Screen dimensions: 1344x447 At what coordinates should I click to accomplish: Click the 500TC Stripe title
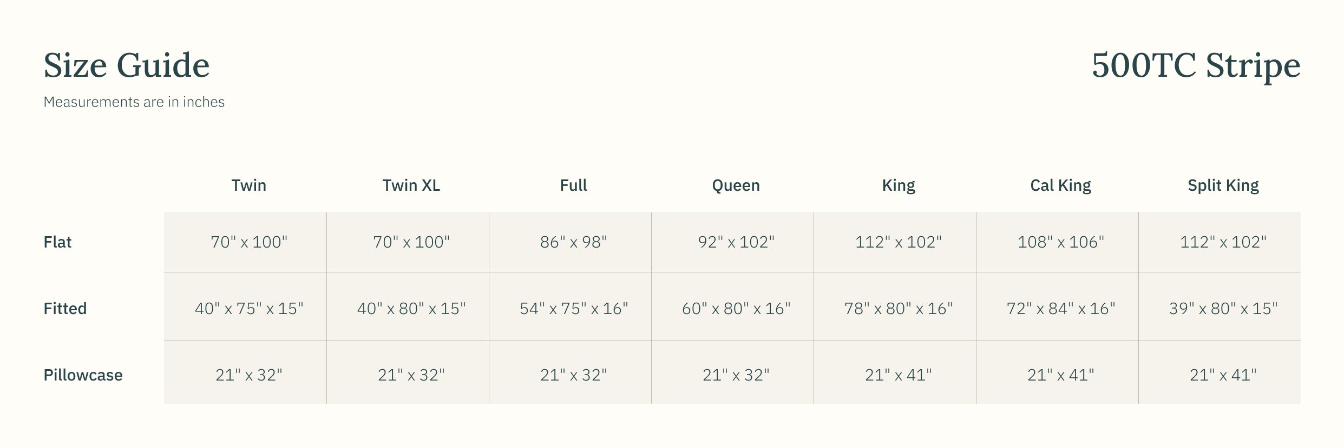(x=1195, y=65)
